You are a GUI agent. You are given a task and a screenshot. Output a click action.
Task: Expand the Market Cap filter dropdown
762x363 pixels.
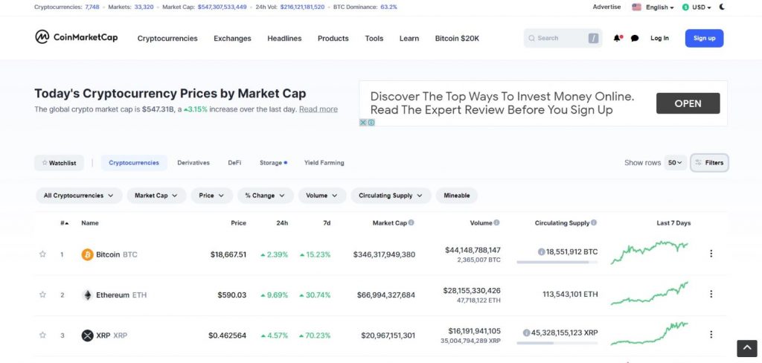pos(156,196)
